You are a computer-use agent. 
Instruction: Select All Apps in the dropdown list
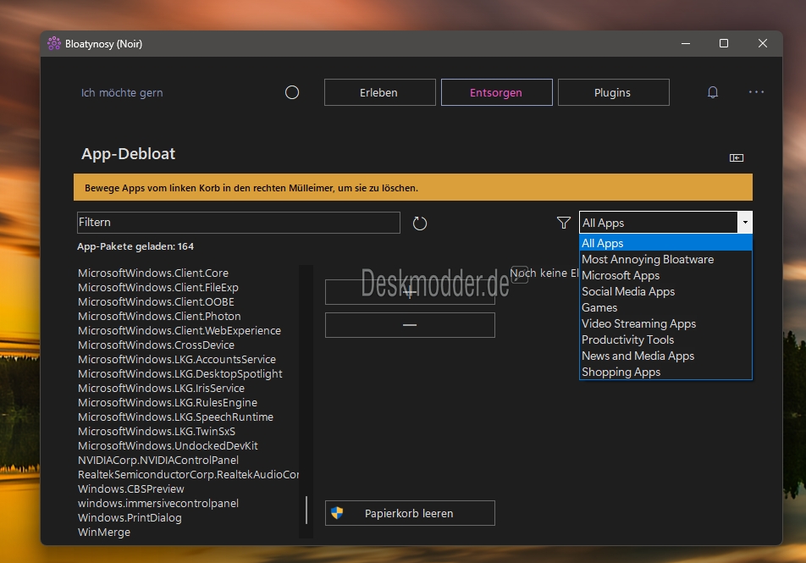click(665, 243)
